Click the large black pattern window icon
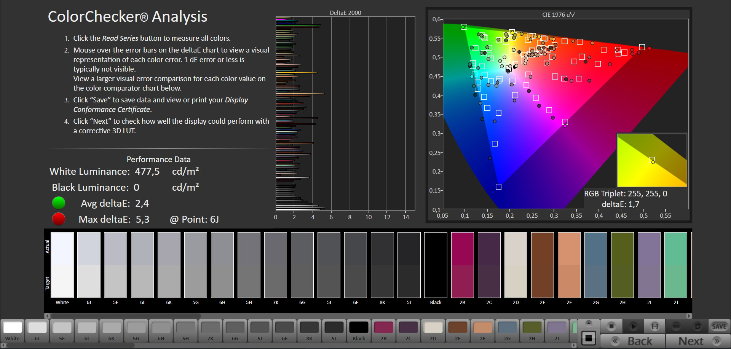This screenshot has width=731, height=349. click(x=589, y=338)
